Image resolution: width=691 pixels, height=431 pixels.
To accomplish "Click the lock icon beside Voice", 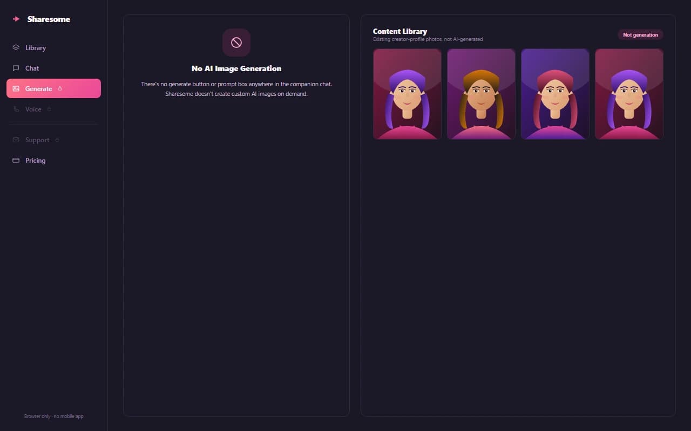I will coord(49,109).
